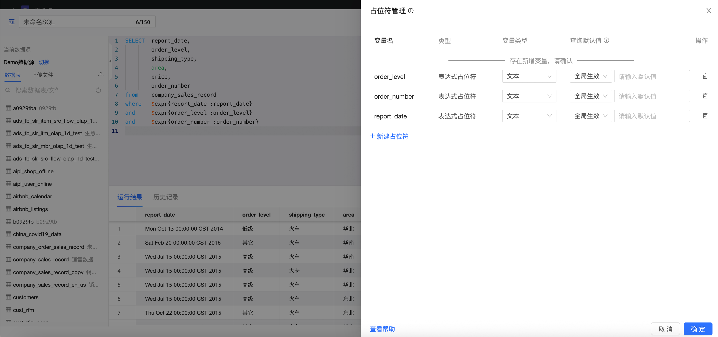The image size is (718, 337).
Task: Open 查看帮助 help link
Action: 382,329
